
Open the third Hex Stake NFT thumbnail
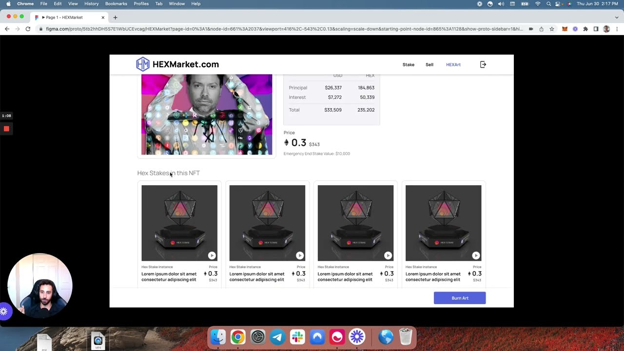355,223
